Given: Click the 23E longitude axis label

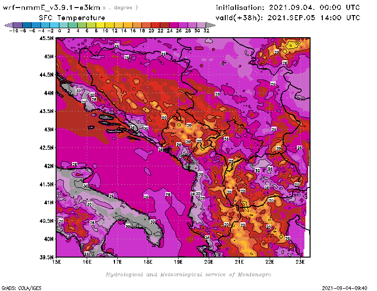Looking at the screenshot, I should tap(300, 262).
